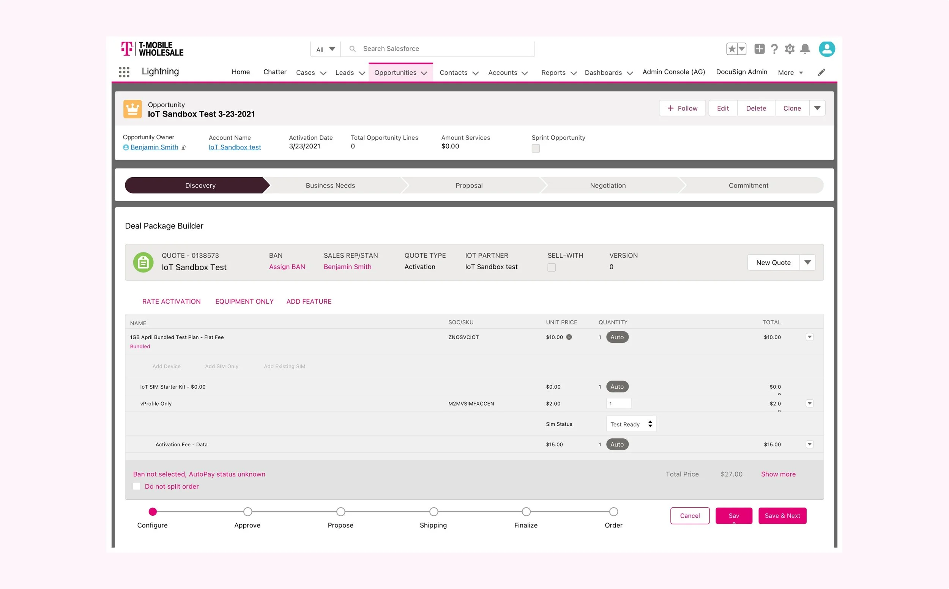Viewport: 949px width, 589px height.
Task: Click the Edit button
Action: pos(723,108)
